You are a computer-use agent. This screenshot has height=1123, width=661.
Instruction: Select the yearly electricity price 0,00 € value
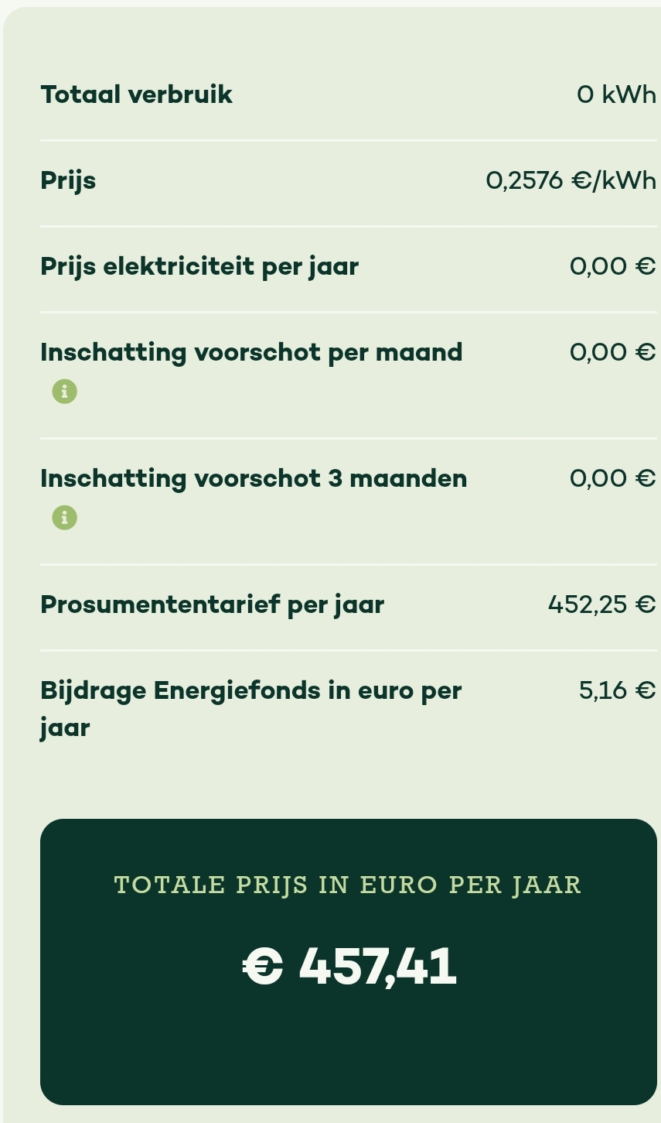pyautogui.click(x=612, y=266)
